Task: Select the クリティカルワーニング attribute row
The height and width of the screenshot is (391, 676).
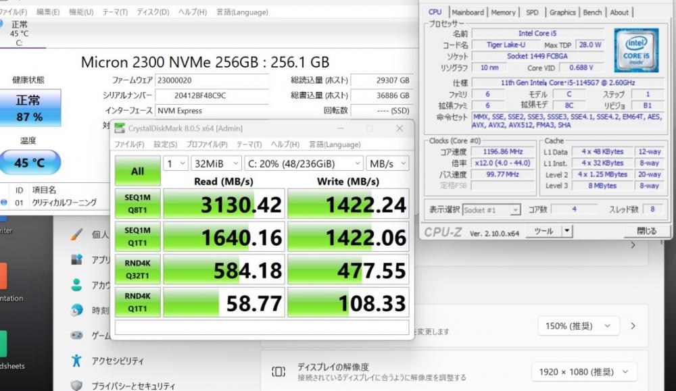Action: (x=55, y=203)
